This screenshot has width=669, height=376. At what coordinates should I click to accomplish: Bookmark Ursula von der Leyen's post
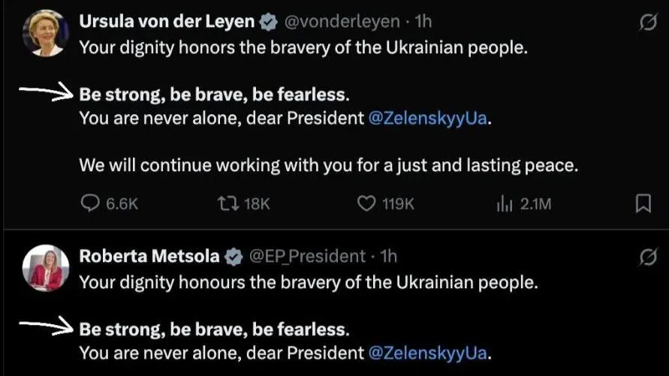click(x=643, y=203)
